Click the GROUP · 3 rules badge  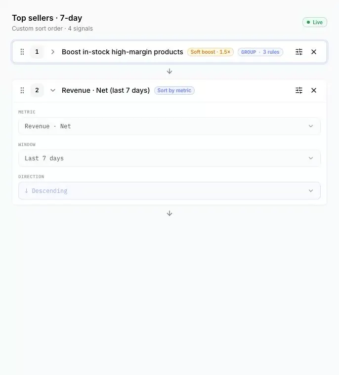coord(260,52)
